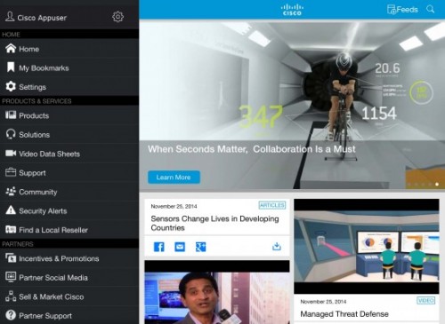The height and width of the screenshot is (324, 445).
Task: Play the video of the man being interviewed
Action: [217, 292]
